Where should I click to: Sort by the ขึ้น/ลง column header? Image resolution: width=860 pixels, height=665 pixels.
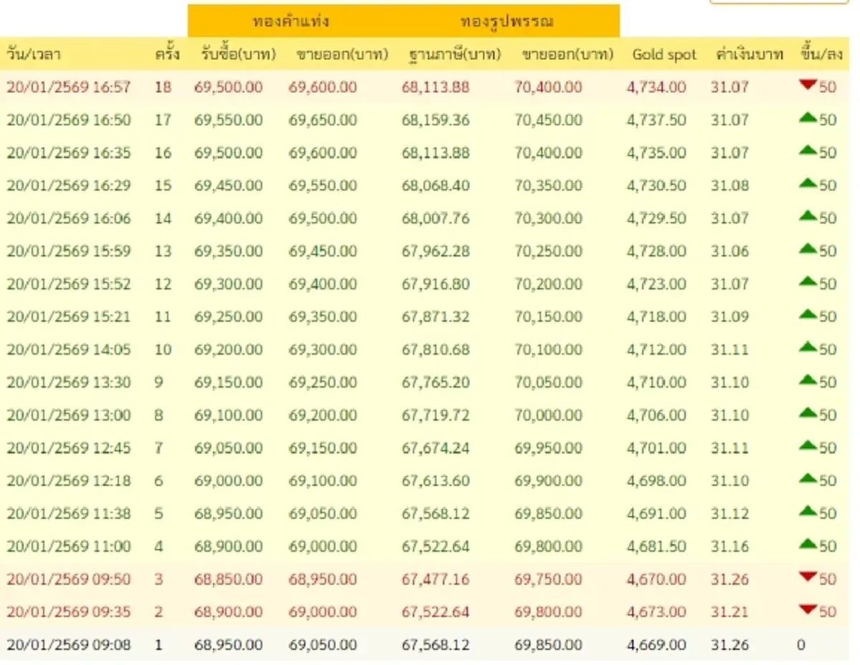click(x=821, y=54)
